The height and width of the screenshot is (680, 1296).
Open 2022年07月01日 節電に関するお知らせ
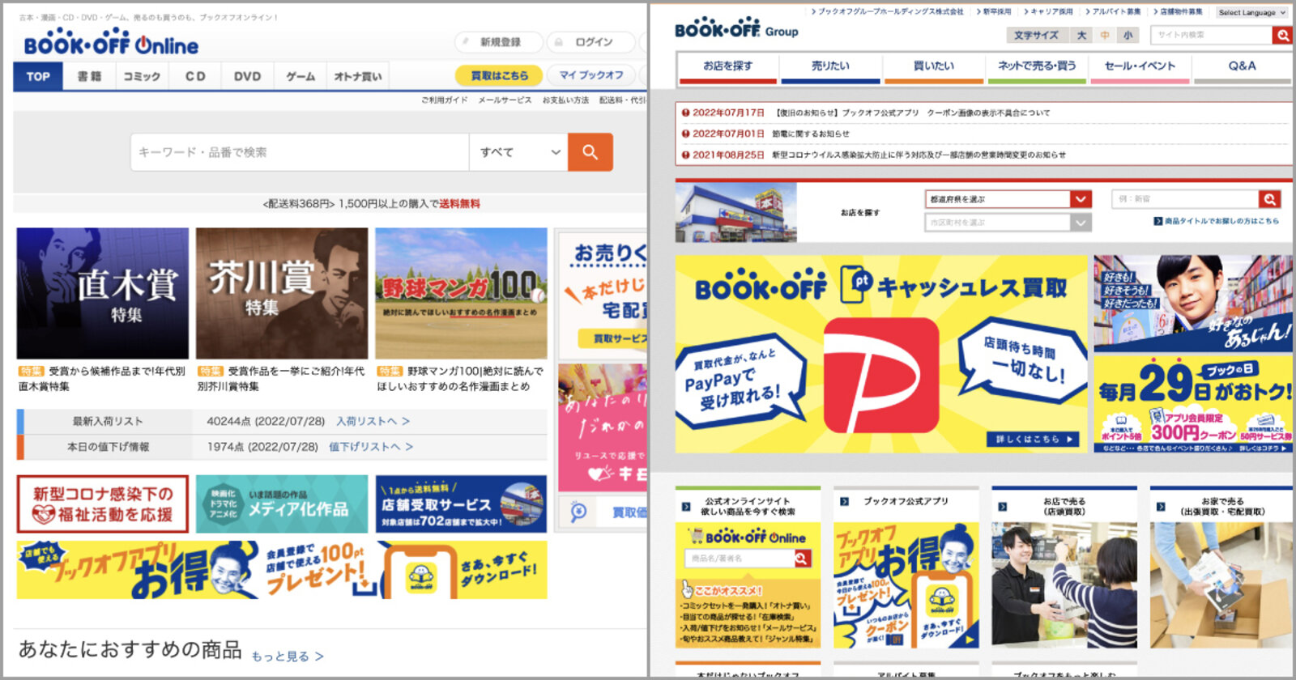765,134
